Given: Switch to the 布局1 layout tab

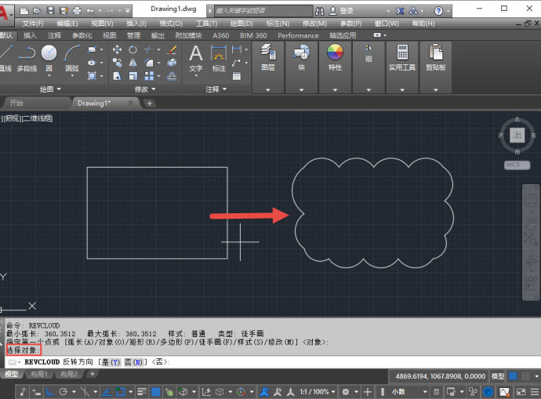Looking at the screenshot, I should point(39,374).
